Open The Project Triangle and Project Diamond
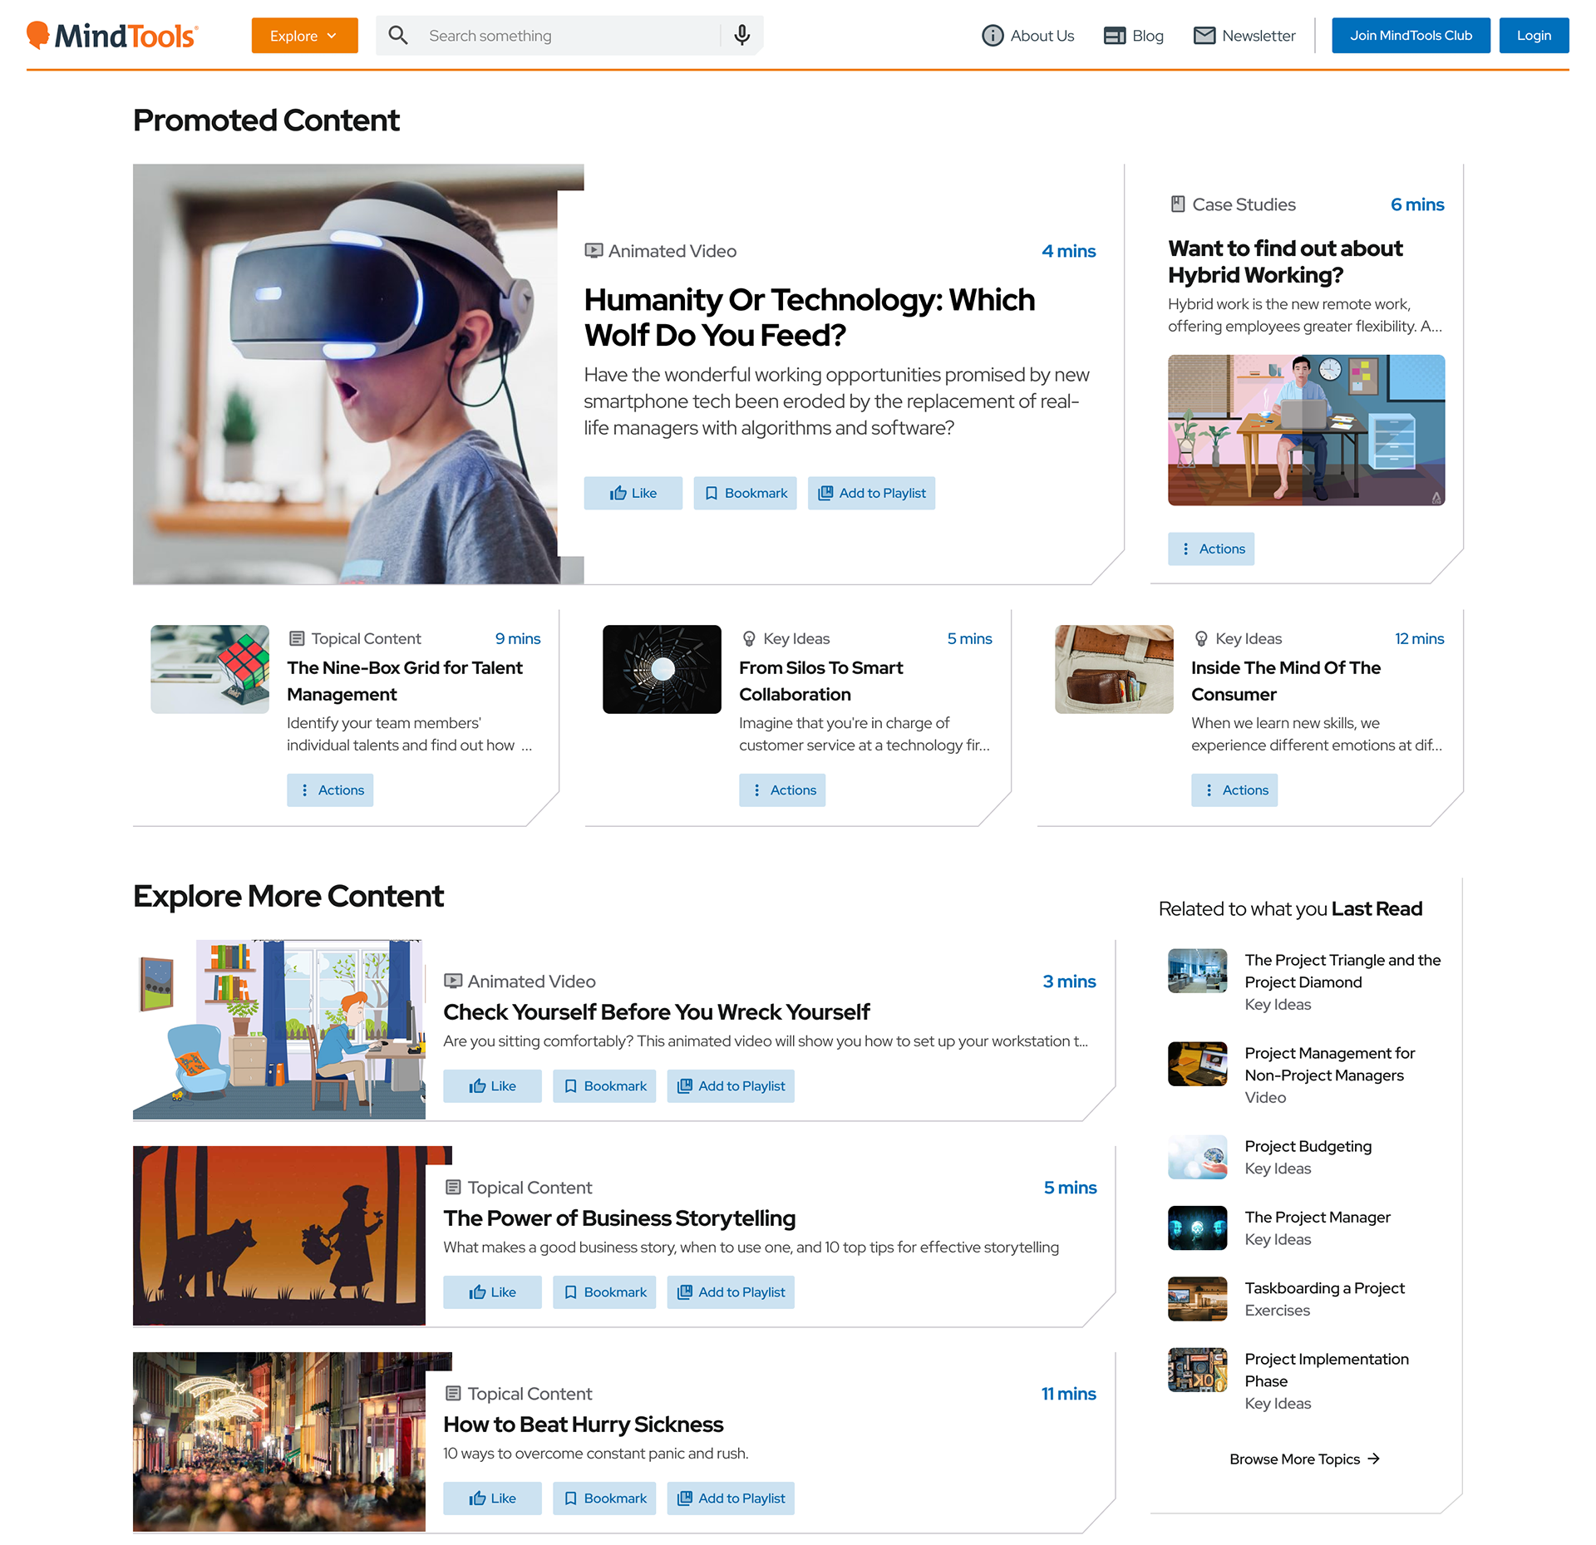 tap(1342, 971)
